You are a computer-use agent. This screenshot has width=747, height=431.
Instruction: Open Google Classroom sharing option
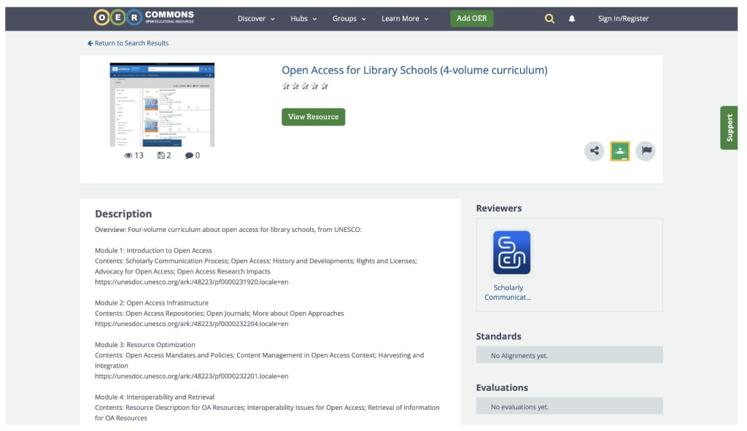coord(619,151)
